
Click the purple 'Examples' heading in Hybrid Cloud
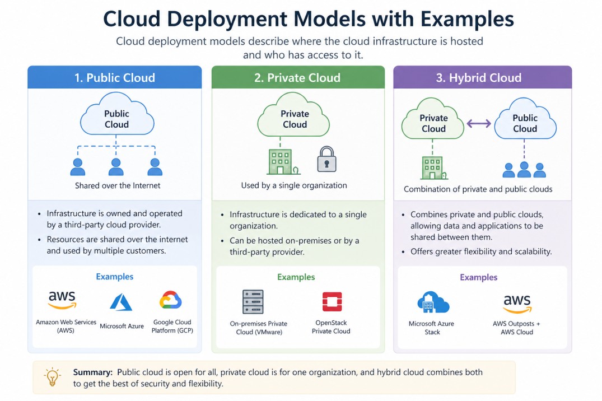(479, 277)
